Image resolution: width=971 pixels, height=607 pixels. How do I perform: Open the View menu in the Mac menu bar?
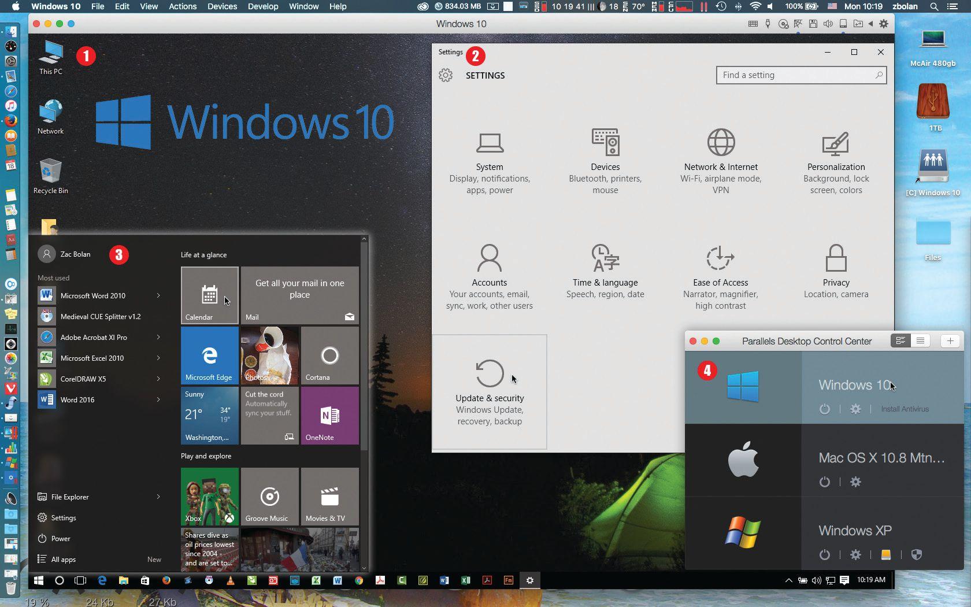coord(149,6)
